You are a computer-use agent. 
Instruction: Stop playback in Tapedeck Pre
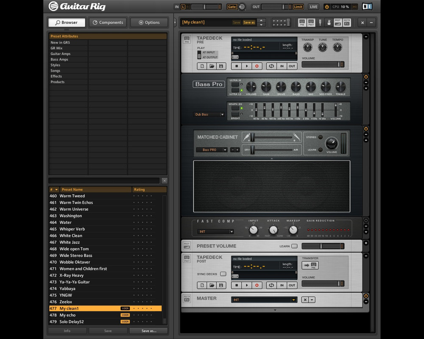point(237,66)
